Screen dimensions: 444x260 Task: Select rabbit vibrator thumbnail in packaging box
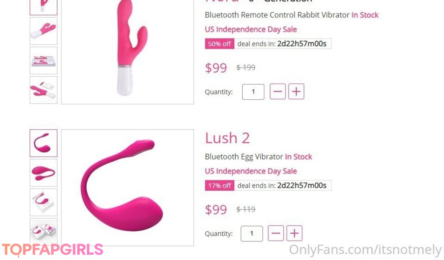43,60
